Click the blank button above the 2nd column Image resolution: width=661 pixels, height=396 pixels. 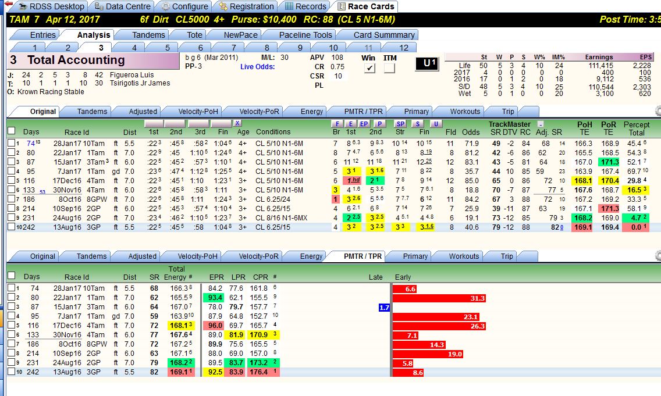pos(175,123)
